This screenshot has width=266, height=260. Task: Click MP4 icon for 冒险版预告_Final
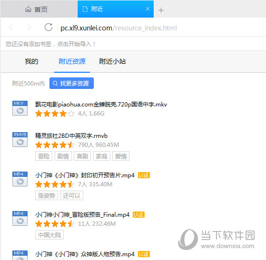coord(20,218)
